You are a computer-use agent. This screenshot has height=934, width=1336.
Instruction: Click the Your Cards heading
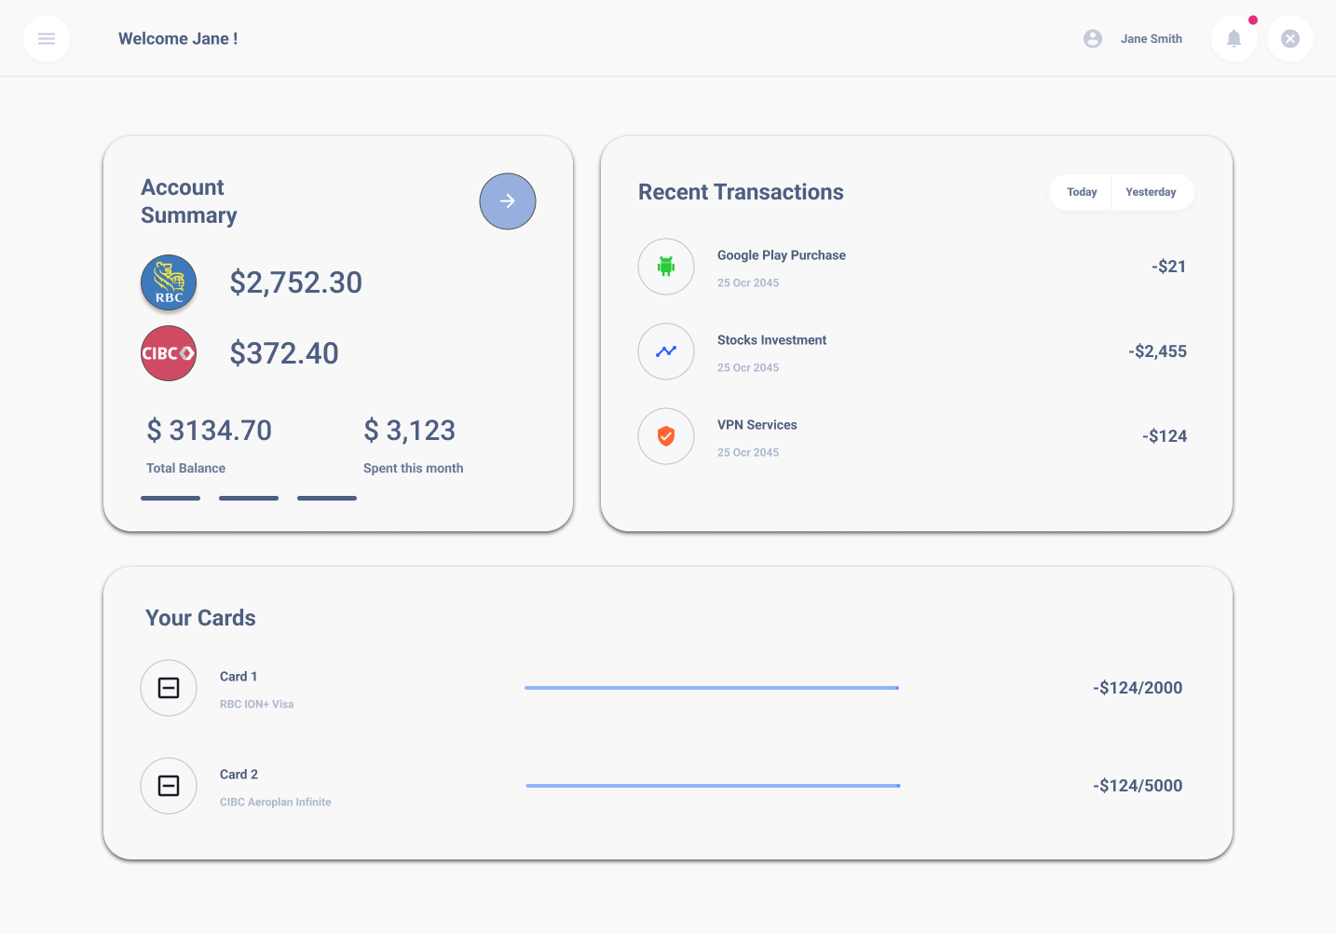200,618
